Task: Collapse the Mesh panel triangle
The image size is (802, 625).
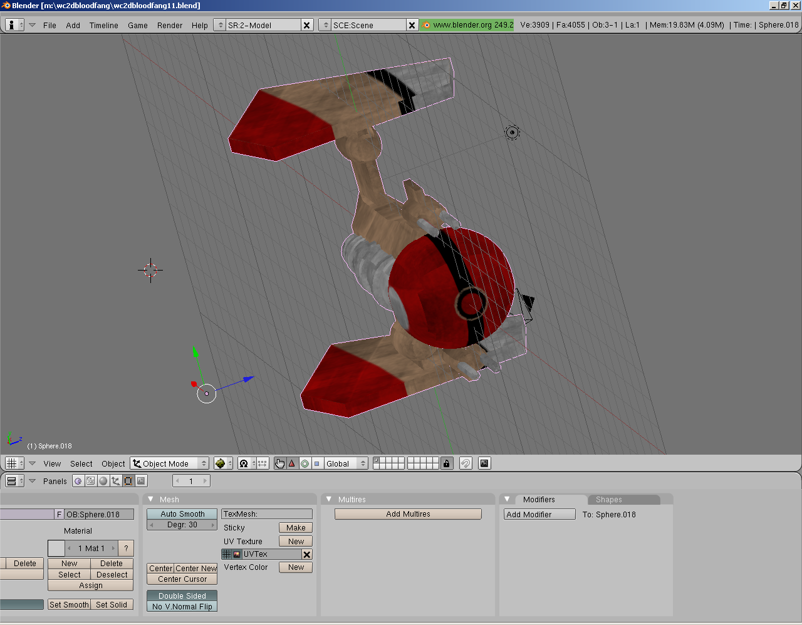Action: (x=151, y=499)
